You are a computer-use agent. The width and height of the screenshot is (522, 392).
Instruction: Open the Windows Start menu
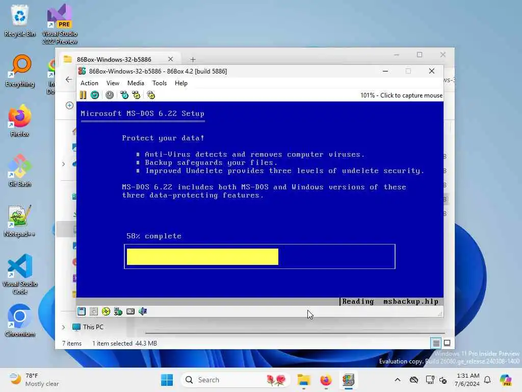tap(167, 380)
